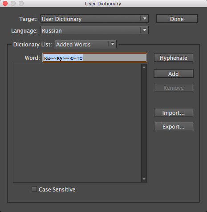The image size is (207, 212).
Task: Click into the Word input field
Action: point(94,58)
